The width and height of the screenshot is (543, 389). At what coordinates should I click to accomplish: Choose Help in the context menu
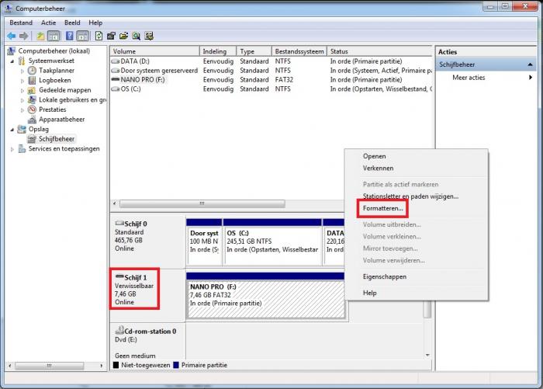pyautogui.click(x=369, y=293)
